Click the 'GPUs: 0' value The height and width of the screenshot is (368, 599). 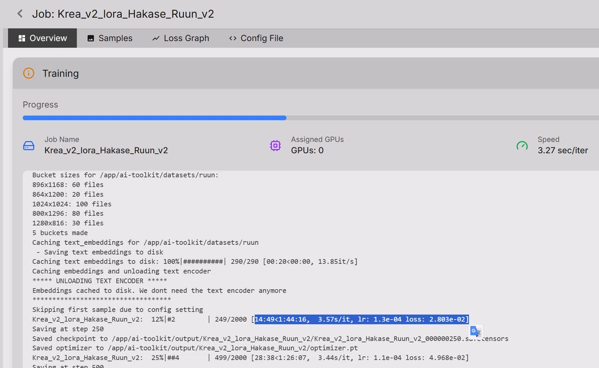click(x=307, y=150)
